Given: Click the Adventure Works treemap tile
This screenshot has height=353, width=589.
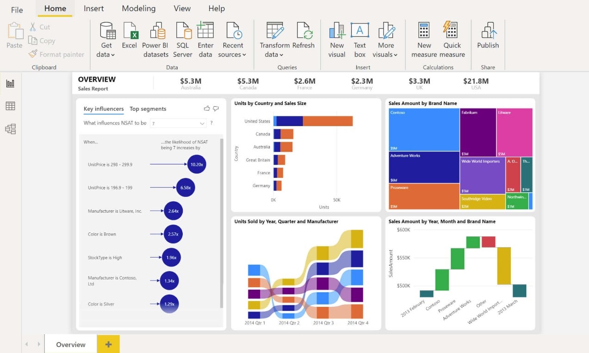Looking at the screenshot, I should coord(424,168).
